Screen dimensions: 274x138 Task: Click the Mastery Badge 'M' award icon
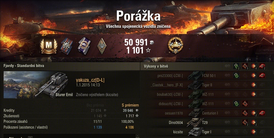click(49, 46)
